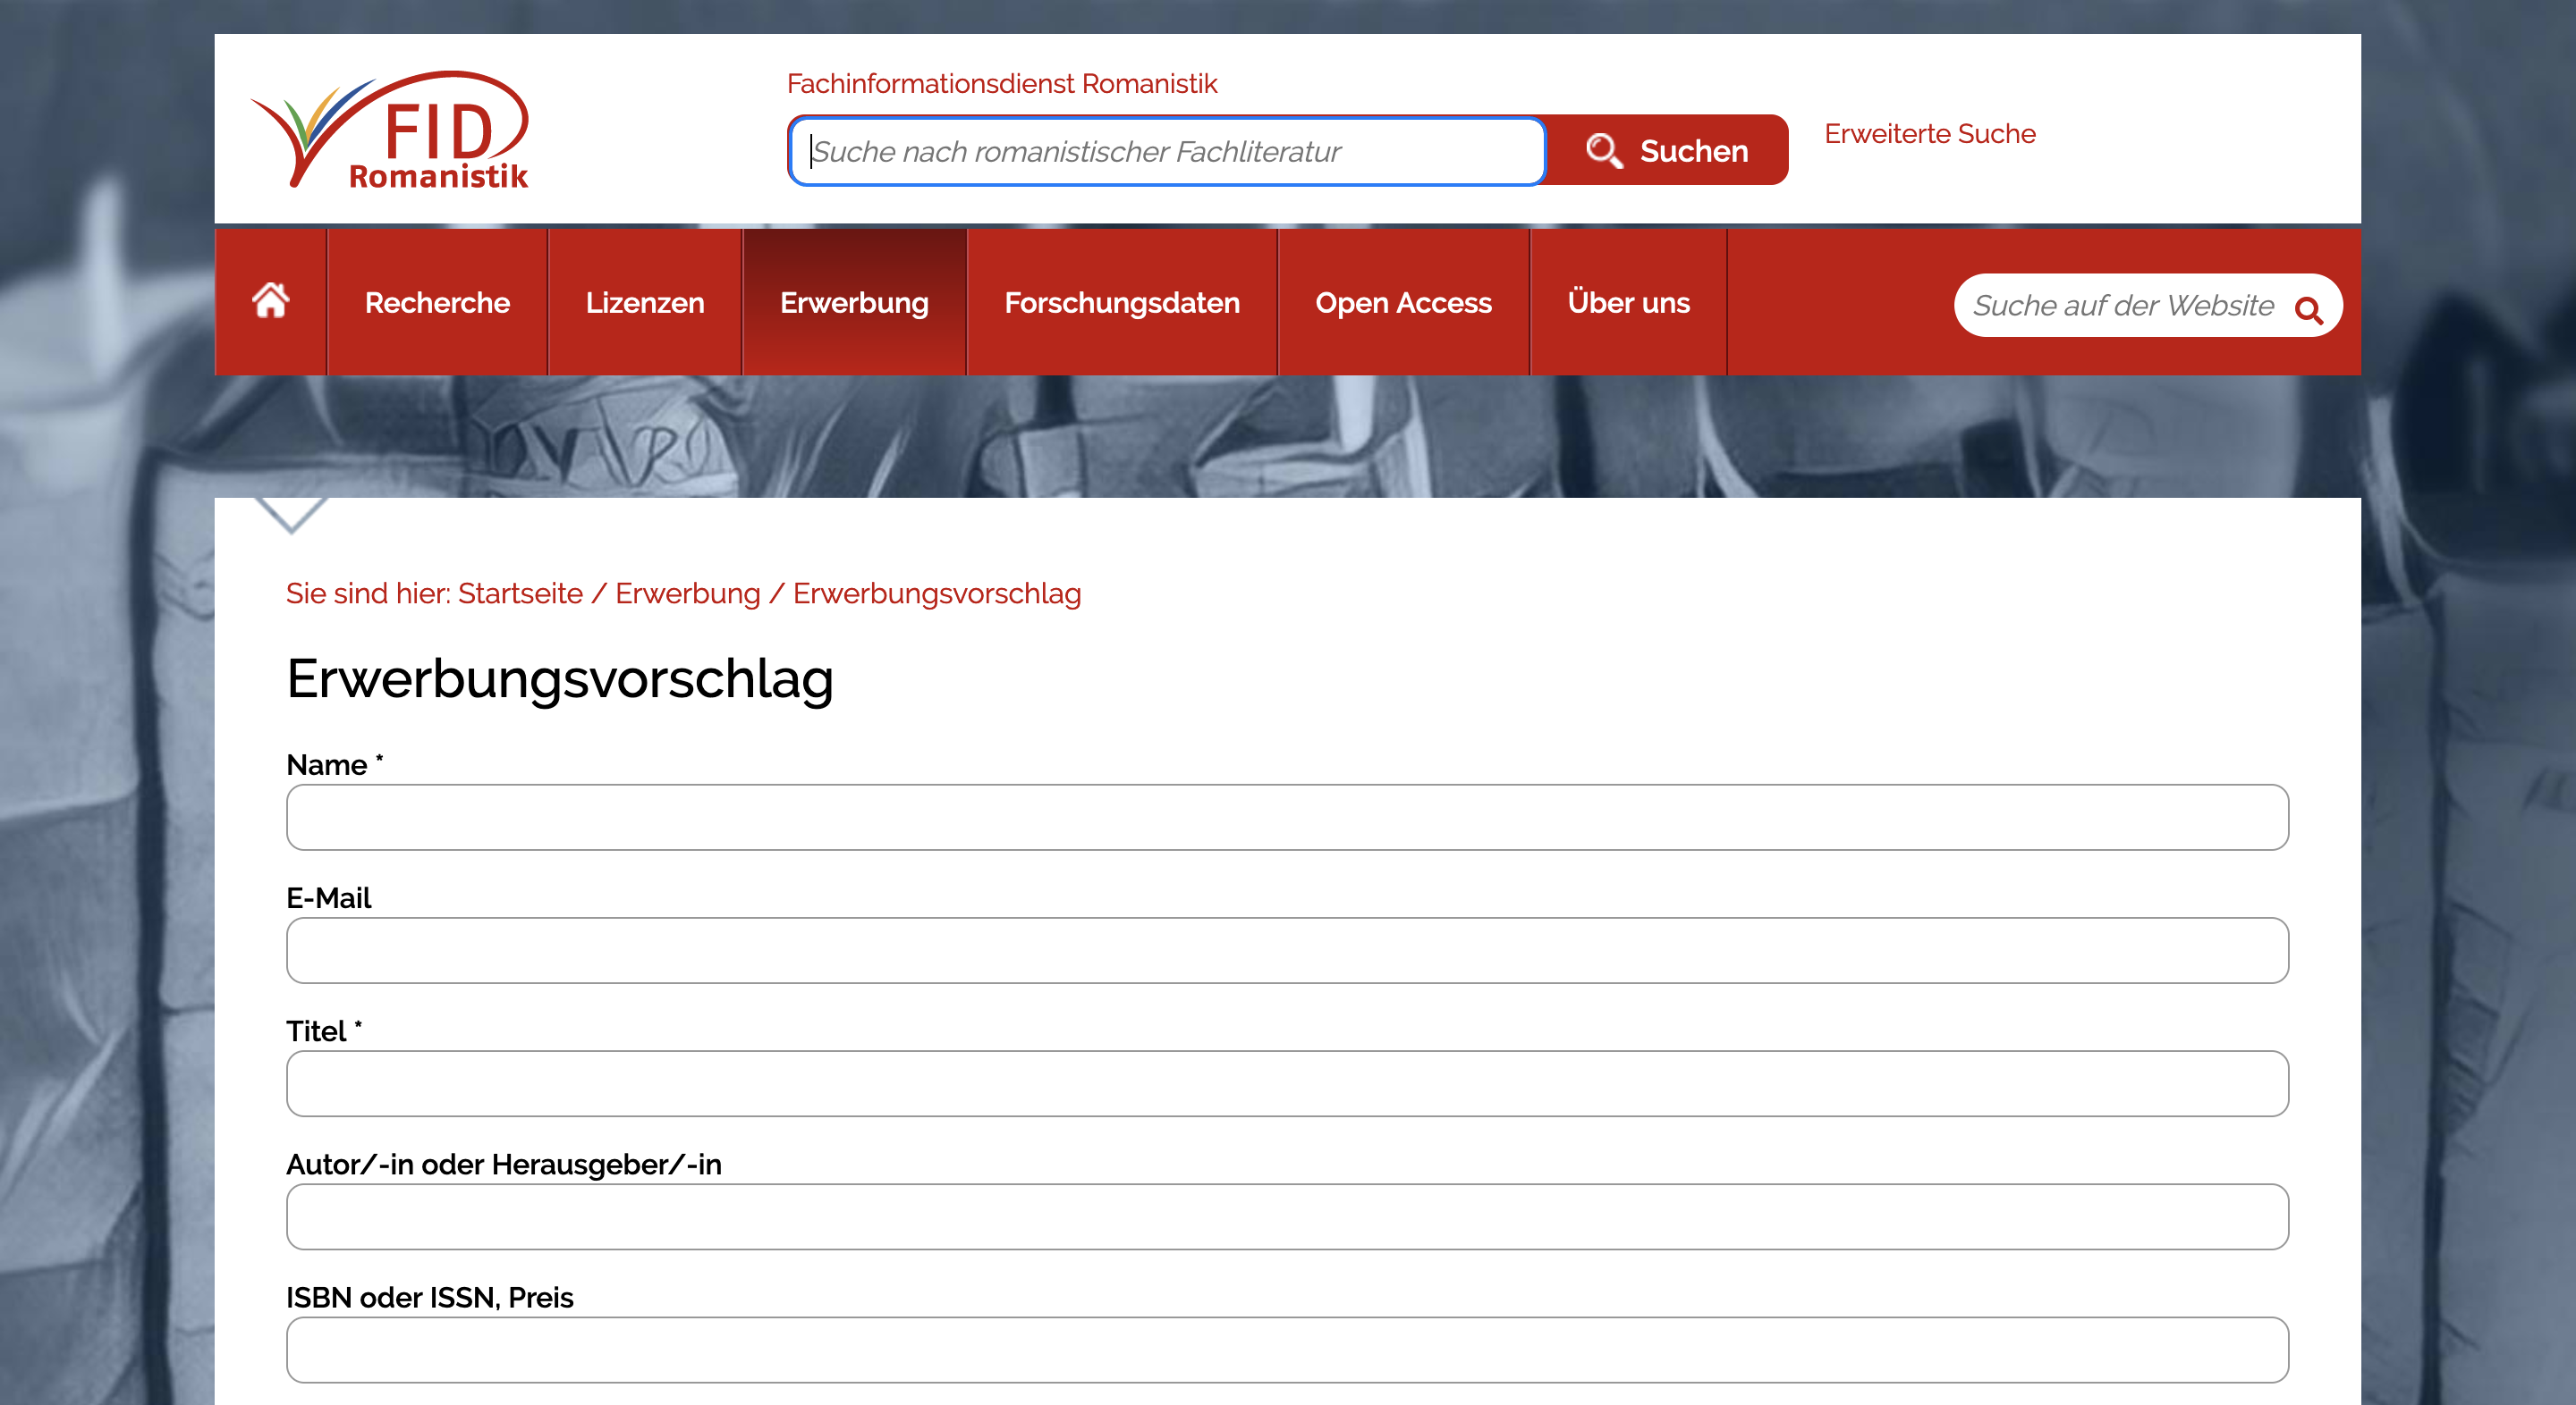Click into the Autor/-in oder Herausgeber/-in field
The width and height of the screenshot is (2576, 1405).
(1287, 1216)
